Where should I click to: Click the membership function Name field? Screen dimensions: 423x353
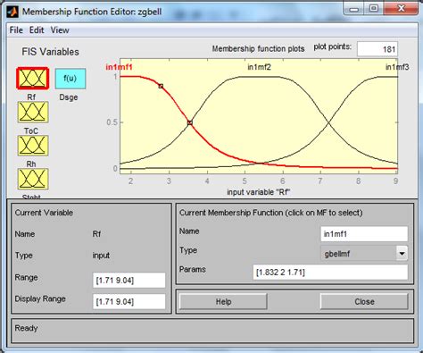click(364, 234)
